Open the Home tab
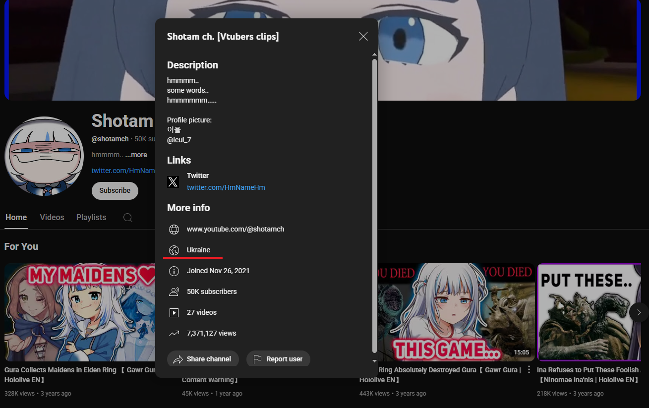 click(x=16, y=217)
